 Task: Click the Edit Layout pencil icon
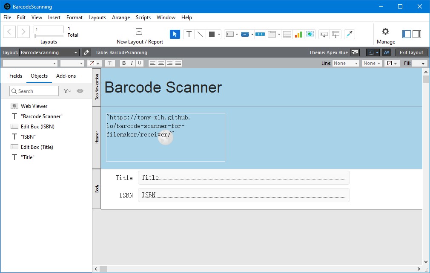point(86,52)
